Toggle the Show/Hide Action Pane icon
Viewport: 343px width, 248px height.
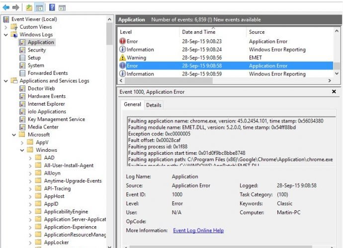pyautogui.click(x=62, y=8)
